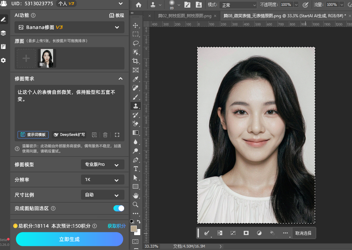Image resolution: width=352 pixels, height=250 pixels.
Task: Select the Object Selection tool
Action: (135, 52)
